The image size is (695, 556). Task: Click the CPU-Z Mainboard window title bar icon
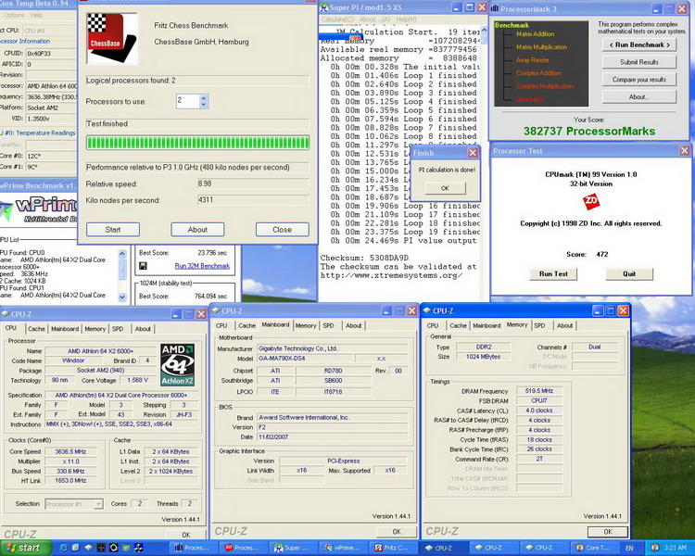point(216,310)
